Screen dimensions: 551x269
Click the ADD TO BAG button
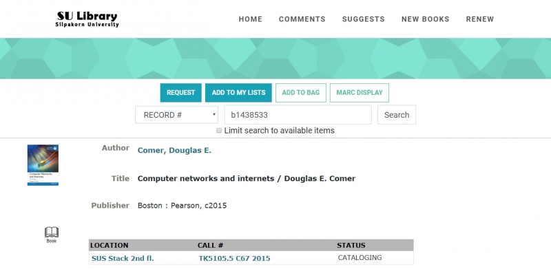301,93
